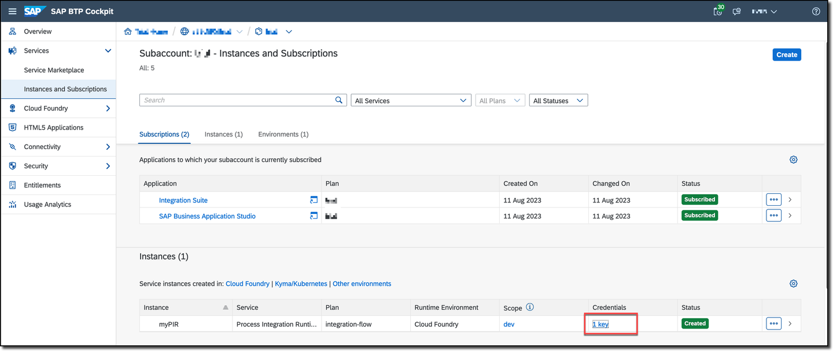Expand Integration Suite row details arrow
833x351 pixels.
(790, 199)
